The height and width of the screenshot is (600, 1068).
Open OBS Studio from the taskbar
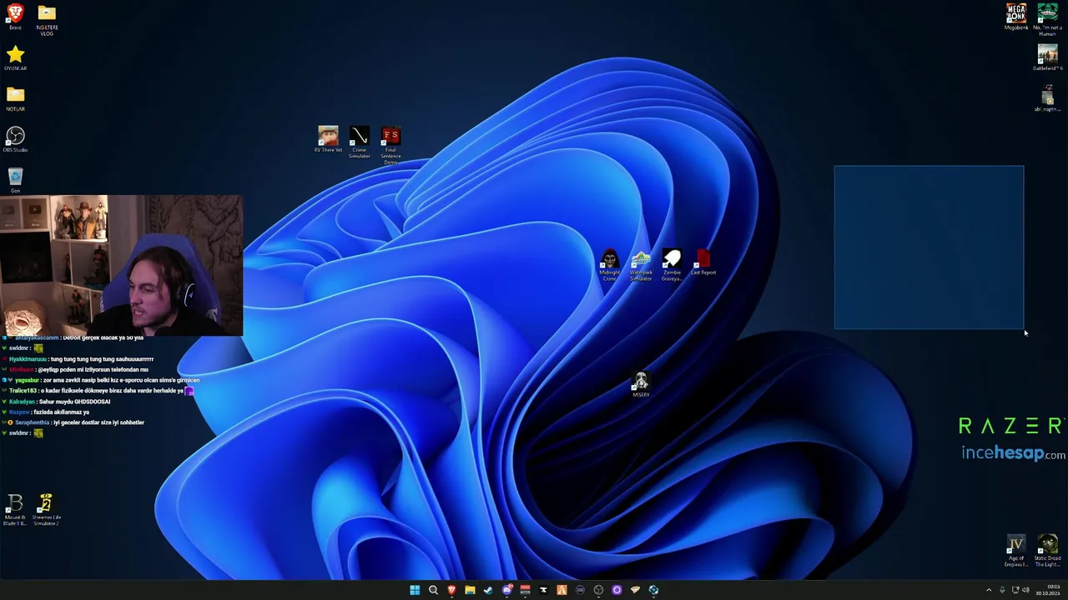598,590
